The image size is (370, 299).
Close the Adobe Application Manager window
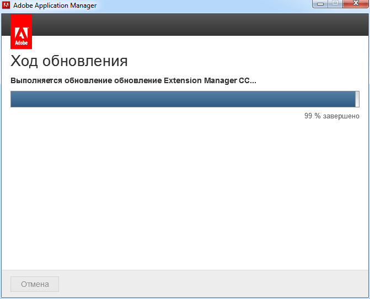pyautogui.click(x=356, y=4)
